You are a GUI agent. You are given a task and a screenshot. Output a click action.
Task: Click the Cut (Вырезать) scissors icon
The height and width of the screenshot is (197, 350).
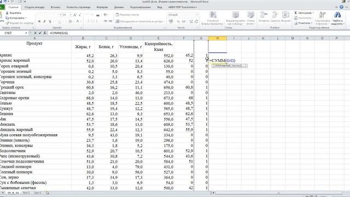point(7,13)
